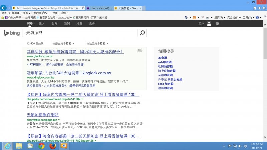Viewport: 267px width, 150px height.
Task: Launch Chrome from the taskbar
Action: [x=41, y=146]
